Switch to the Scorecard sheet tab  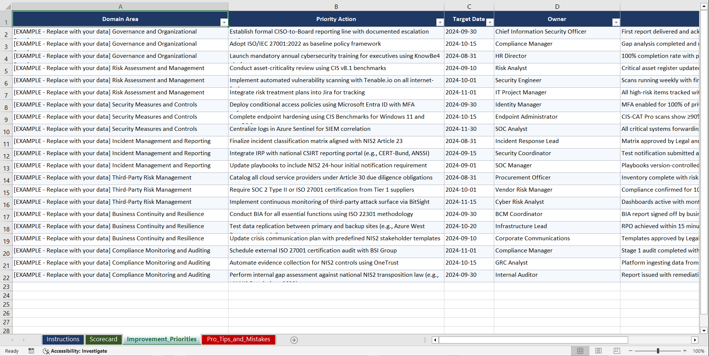click(x=104, y=339)
